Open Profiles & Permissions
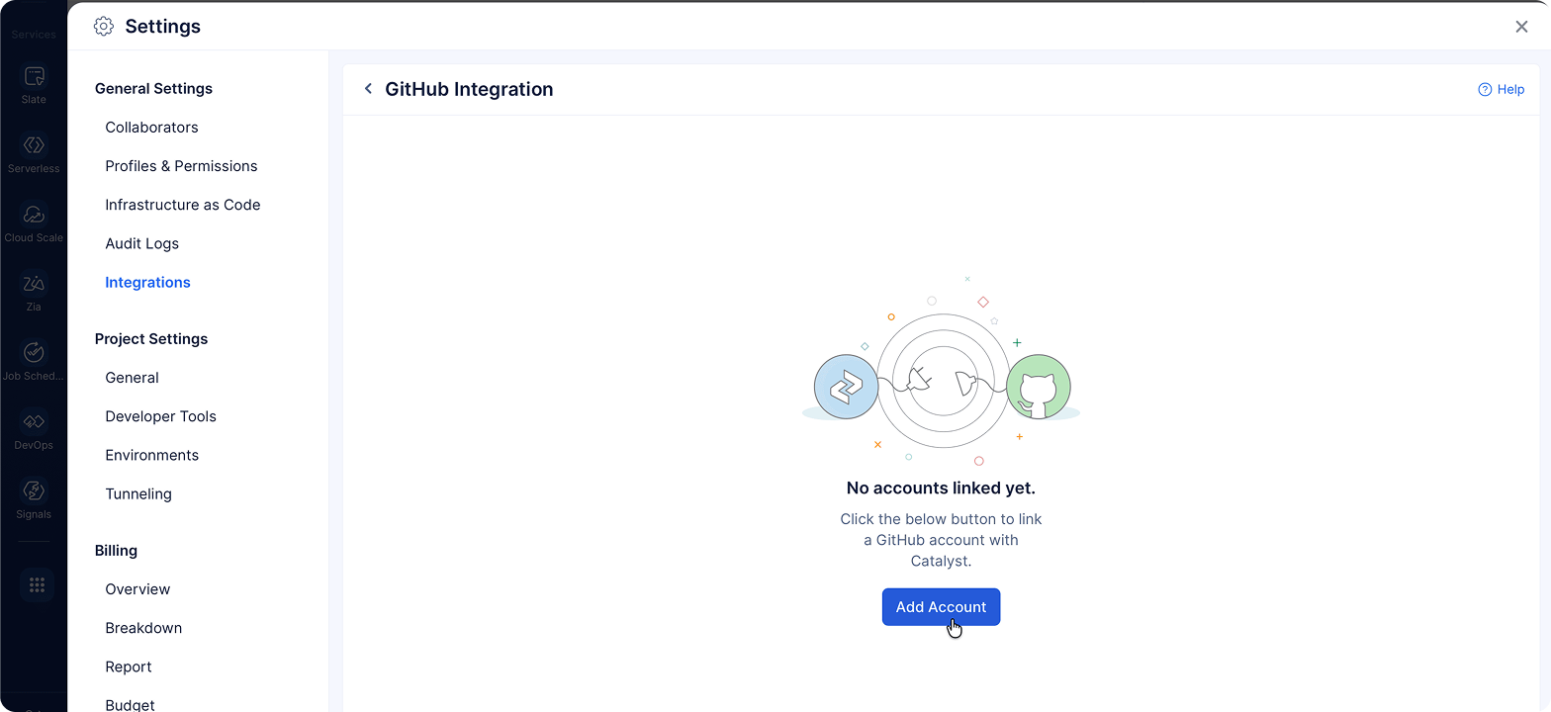This screenshot has width=1551, height=712. [x=181, y=166]
